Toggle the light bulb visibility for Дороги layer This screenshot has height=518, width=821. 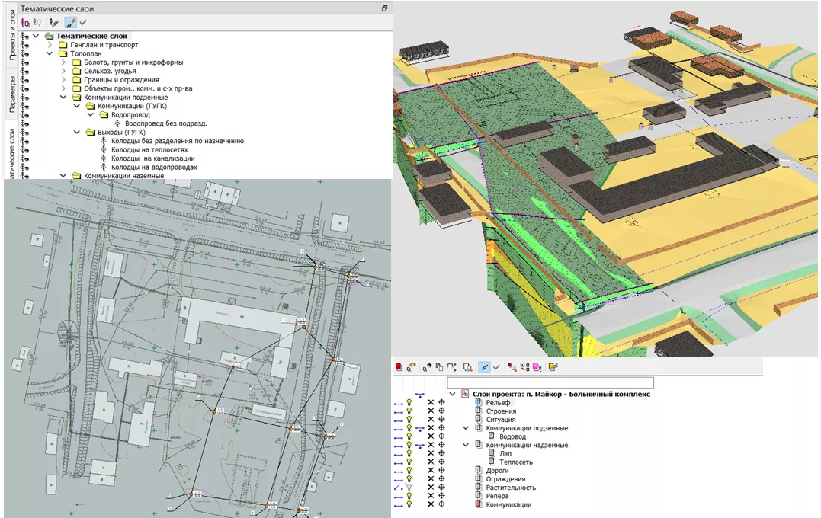pyautogui.click(x=409, y=470)
